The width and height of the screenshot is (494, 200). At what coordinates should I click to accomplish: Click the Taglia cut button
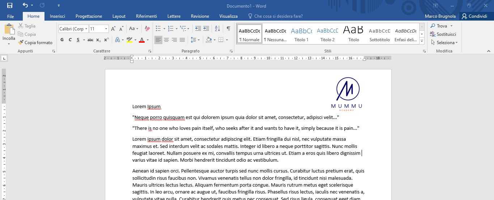point(27,26)
